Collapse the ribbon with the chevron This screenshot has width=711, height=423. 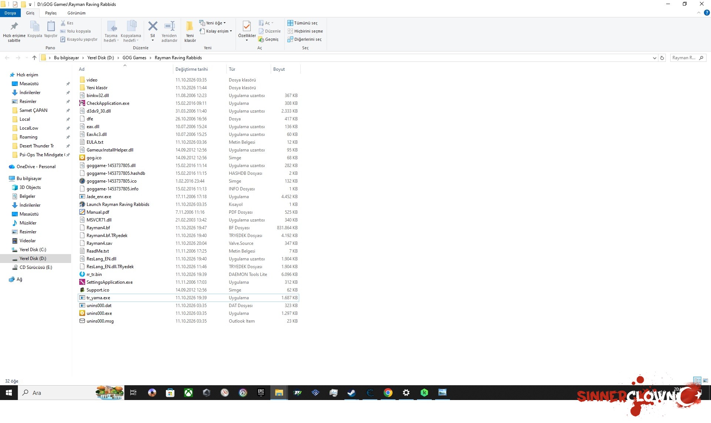[x=699, y=13]
